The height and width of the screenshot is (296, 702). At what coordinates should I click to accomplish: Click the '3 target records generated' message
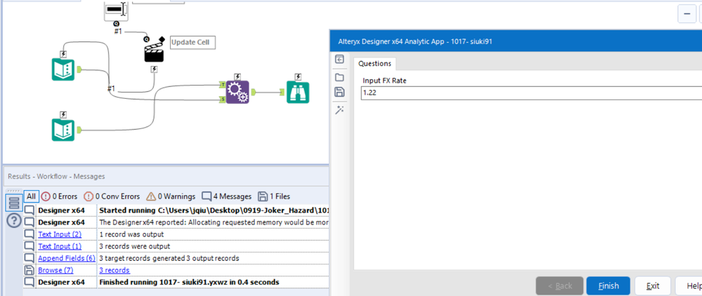[x=169, y=258]
